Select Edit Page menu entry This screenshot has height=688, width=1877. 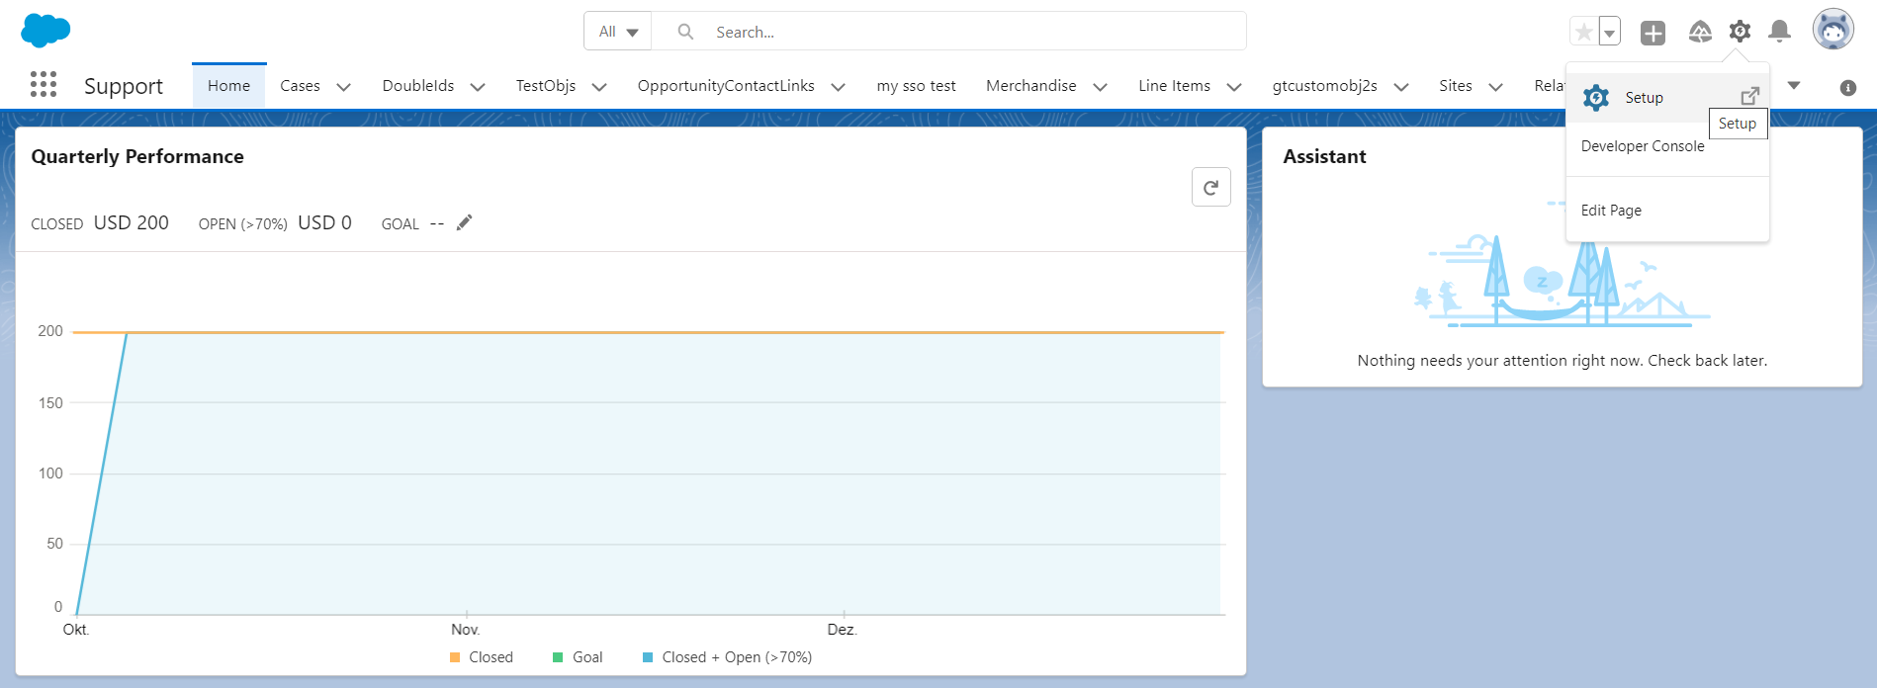coord(1611,211)
